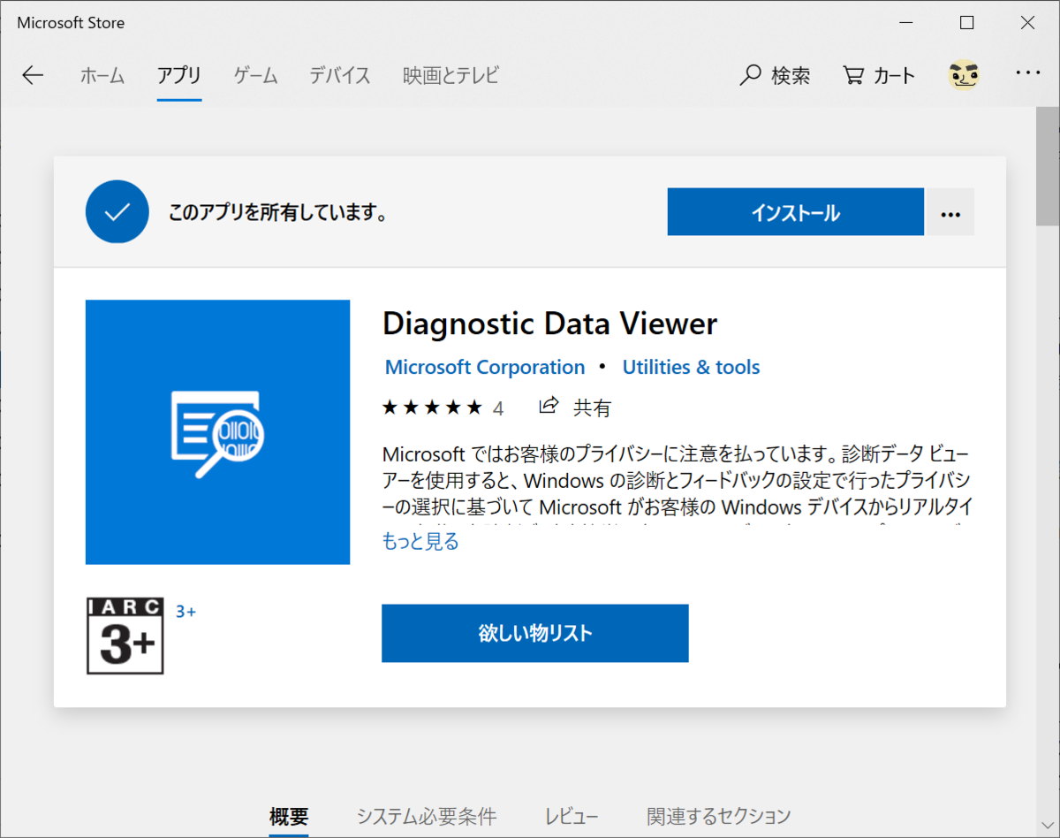Click the IARC 3+ rating badge
This screenshot has height=838, width=1060.
(x=125, y=636)
